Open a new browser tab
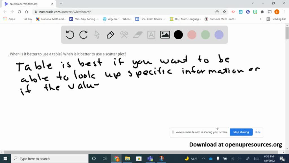 coord(61,4)
